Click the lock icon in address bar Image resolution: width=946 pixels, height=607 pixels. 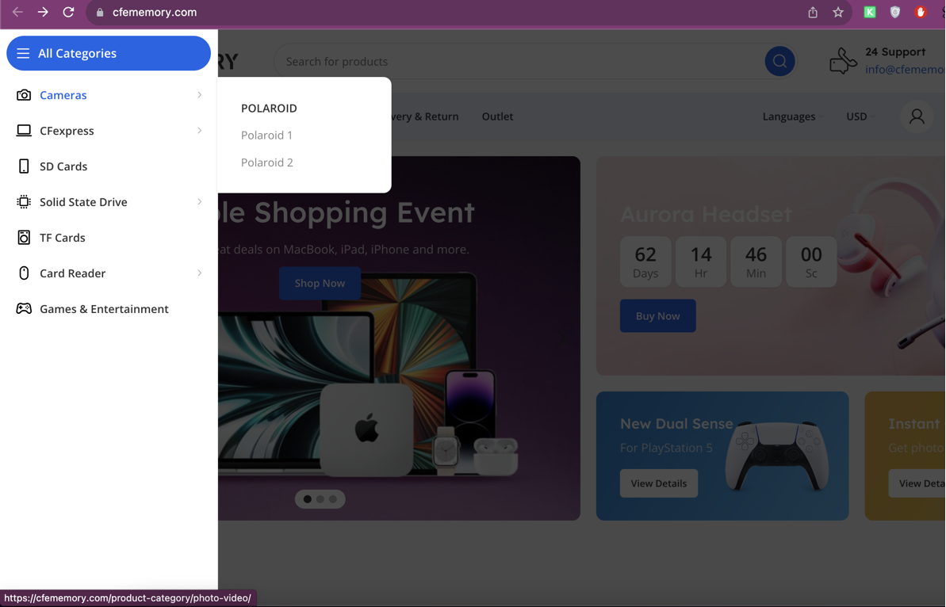[x=100, y=12]
